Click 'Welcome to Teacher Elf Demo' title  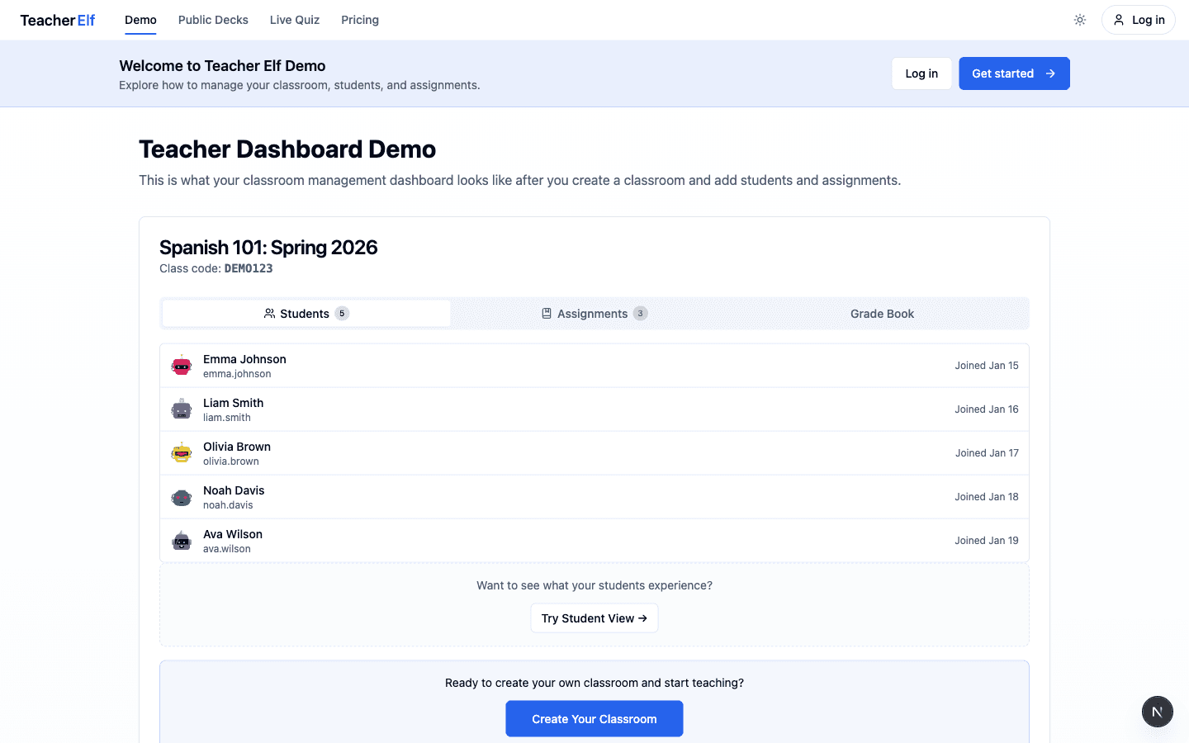(x=222, y=66)
